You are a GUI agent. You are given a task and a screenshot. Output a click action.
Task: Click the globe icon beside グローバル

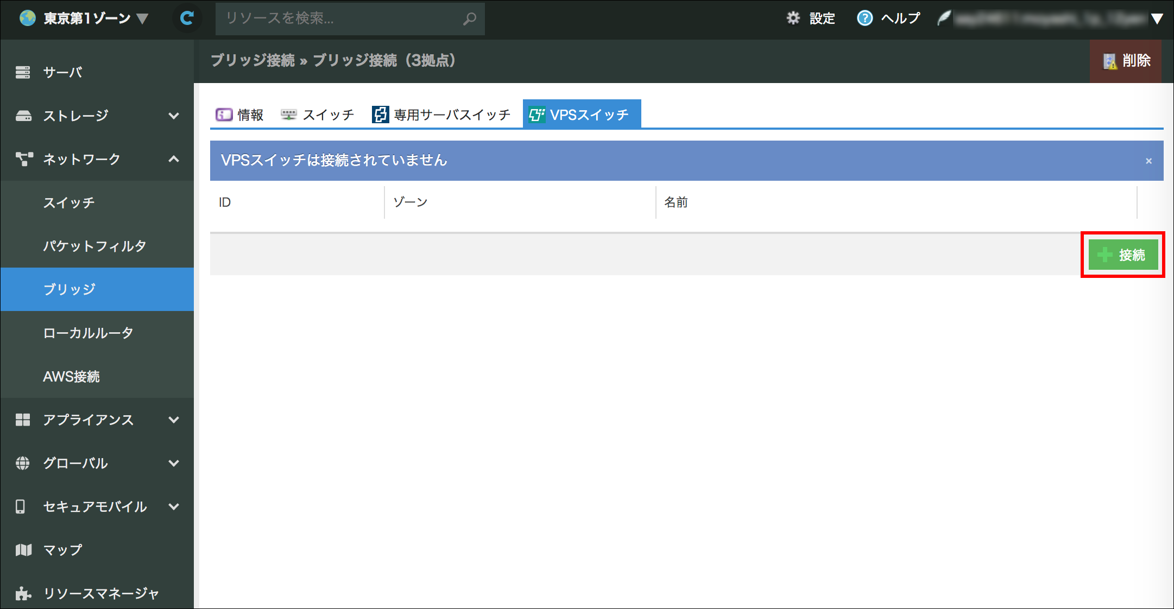23,463
